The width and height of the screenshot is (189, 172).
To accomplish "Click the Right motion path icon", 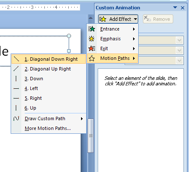I will (16, 98).
